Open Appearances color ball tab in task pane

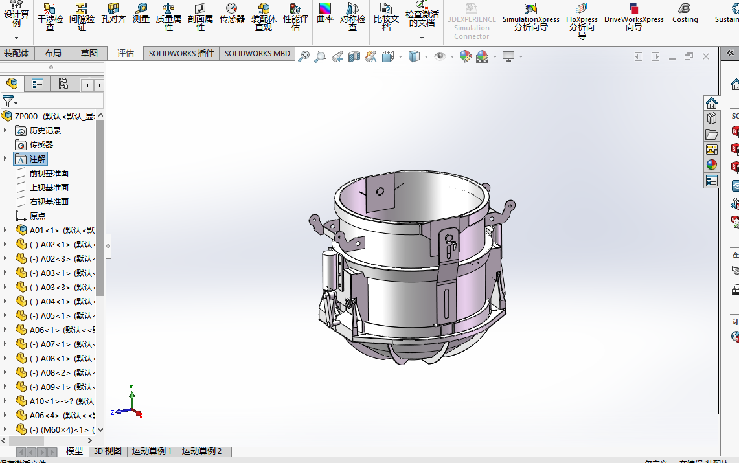pos(712,165)
